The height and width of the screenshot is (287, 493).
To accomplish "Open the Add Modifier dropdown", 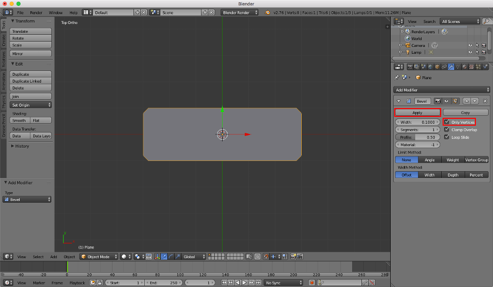I will click(442, 90).
